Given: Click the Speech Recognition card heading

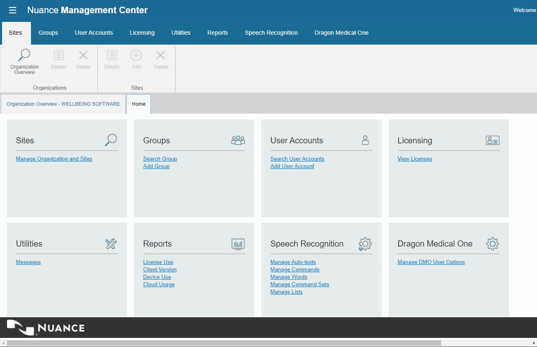Looking at the screenshot, I should (307, 244).
